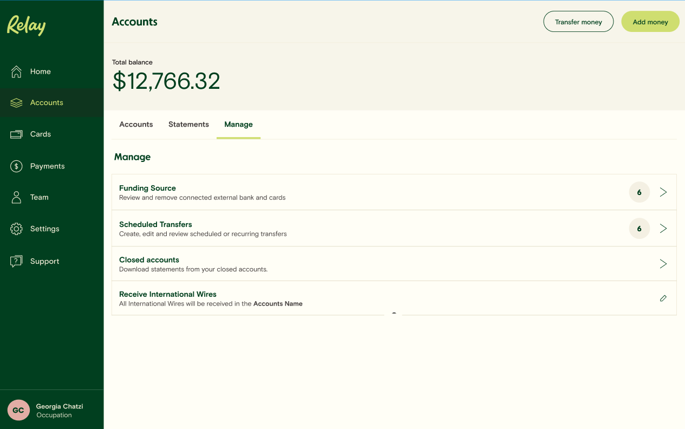This screenshot has height=429, width=685.
Task: Switch to the Statements tab
Action: 188,124
